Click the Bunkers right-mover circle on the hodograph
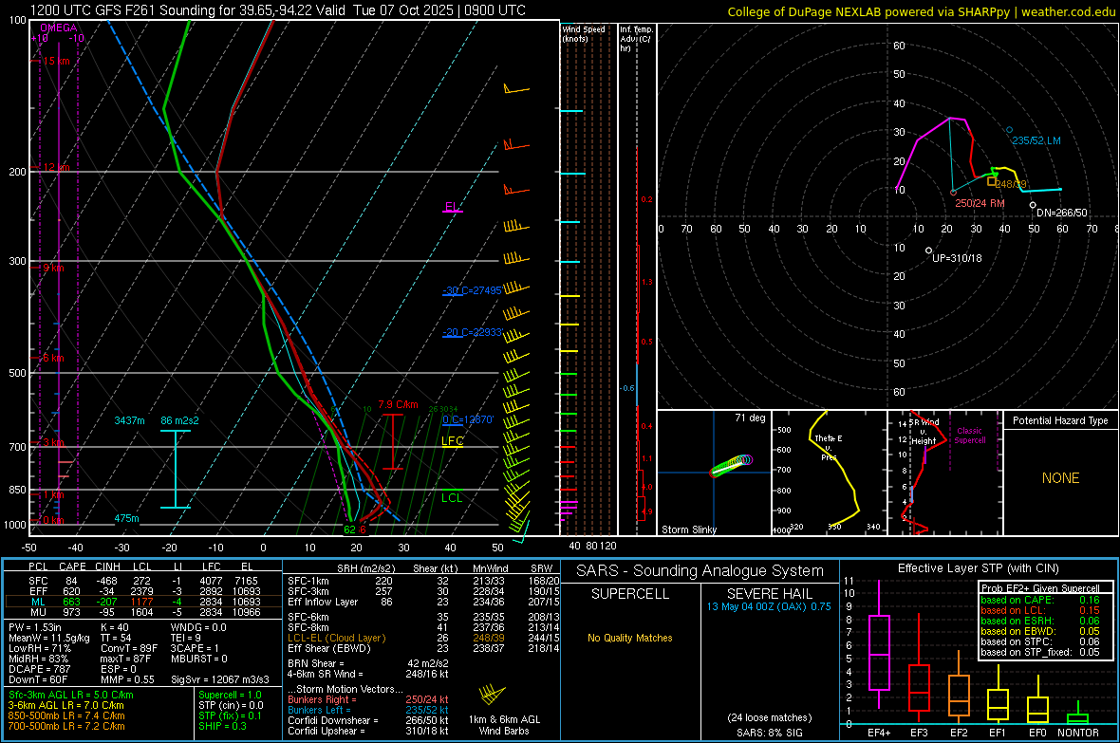Viewport: 1120px width, 743px height. tap(953, 193)
